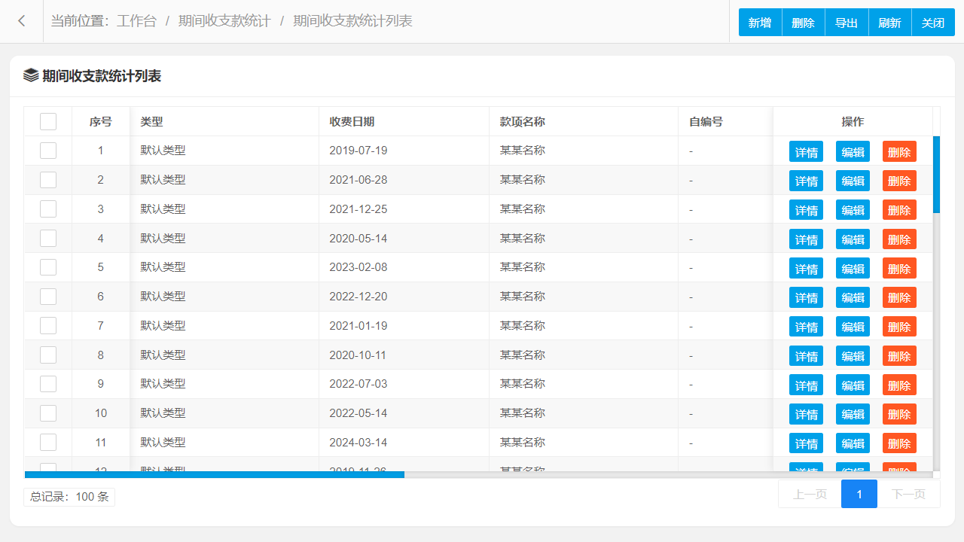Go back using the left arrow icon
This screenshot has height=542, width=964.
[x=22, y=21]
